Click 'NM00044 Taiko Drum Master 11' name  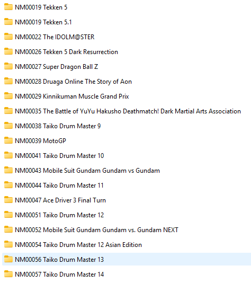59,185
